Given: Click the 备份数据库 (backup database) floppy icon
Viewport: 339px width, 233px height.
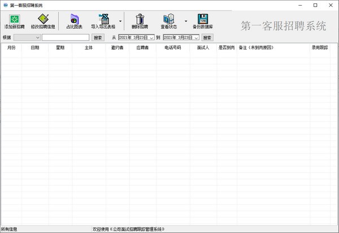Looking at the screenshot, I should 202,19.
